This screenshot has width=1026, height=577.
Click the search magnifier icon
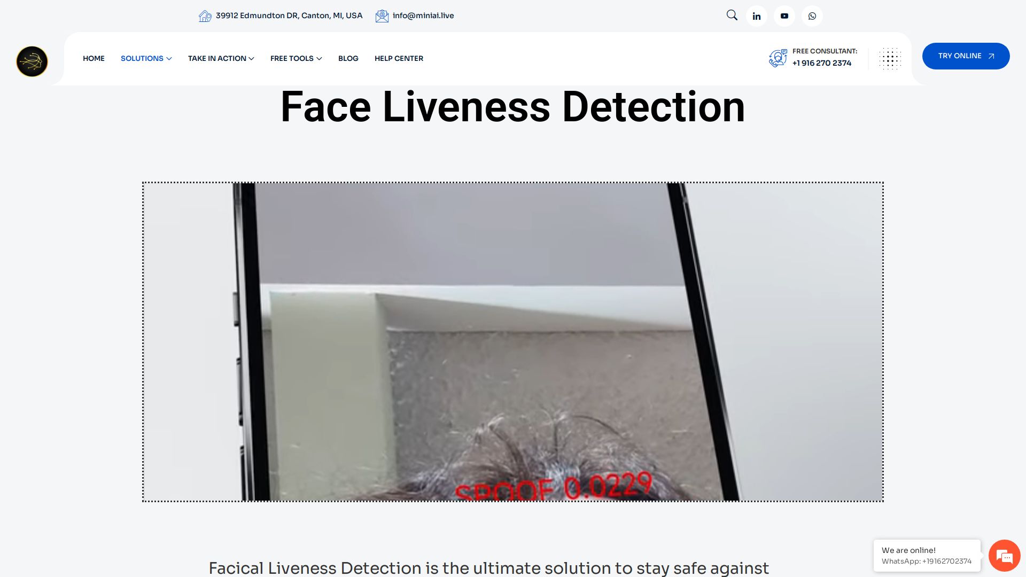(732, 15)
